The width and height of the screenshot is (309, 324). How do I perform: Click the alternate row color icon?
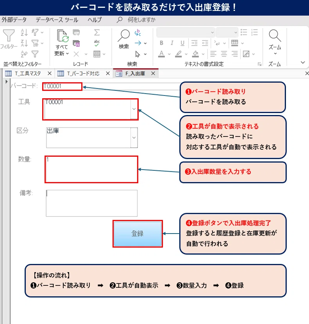point(246,54)
